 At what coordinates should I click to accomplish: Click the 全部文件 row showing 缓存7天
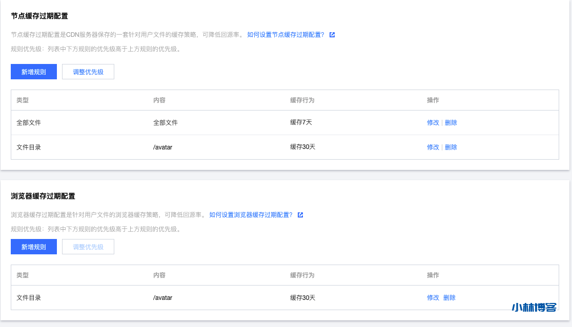click(x=205, y=122)
